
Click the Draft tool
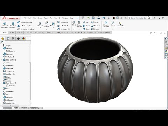pyautogui.click(x=86, y=26)
